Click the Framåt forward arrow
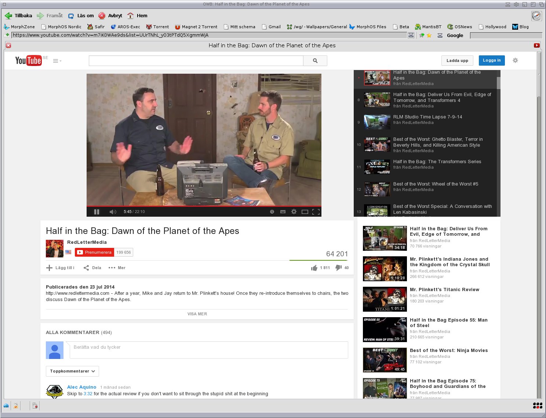This screenshot has height=418, width=546. [50, 16]
